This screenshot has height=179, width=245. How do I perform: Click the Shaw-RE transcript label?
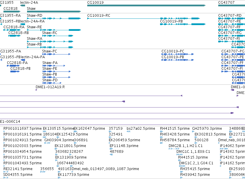(34, 27)
